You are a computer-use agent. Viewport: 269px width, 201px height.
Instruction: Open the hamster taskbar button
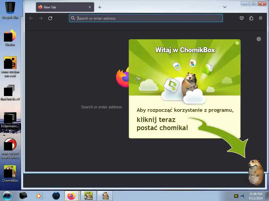point(105,196)
